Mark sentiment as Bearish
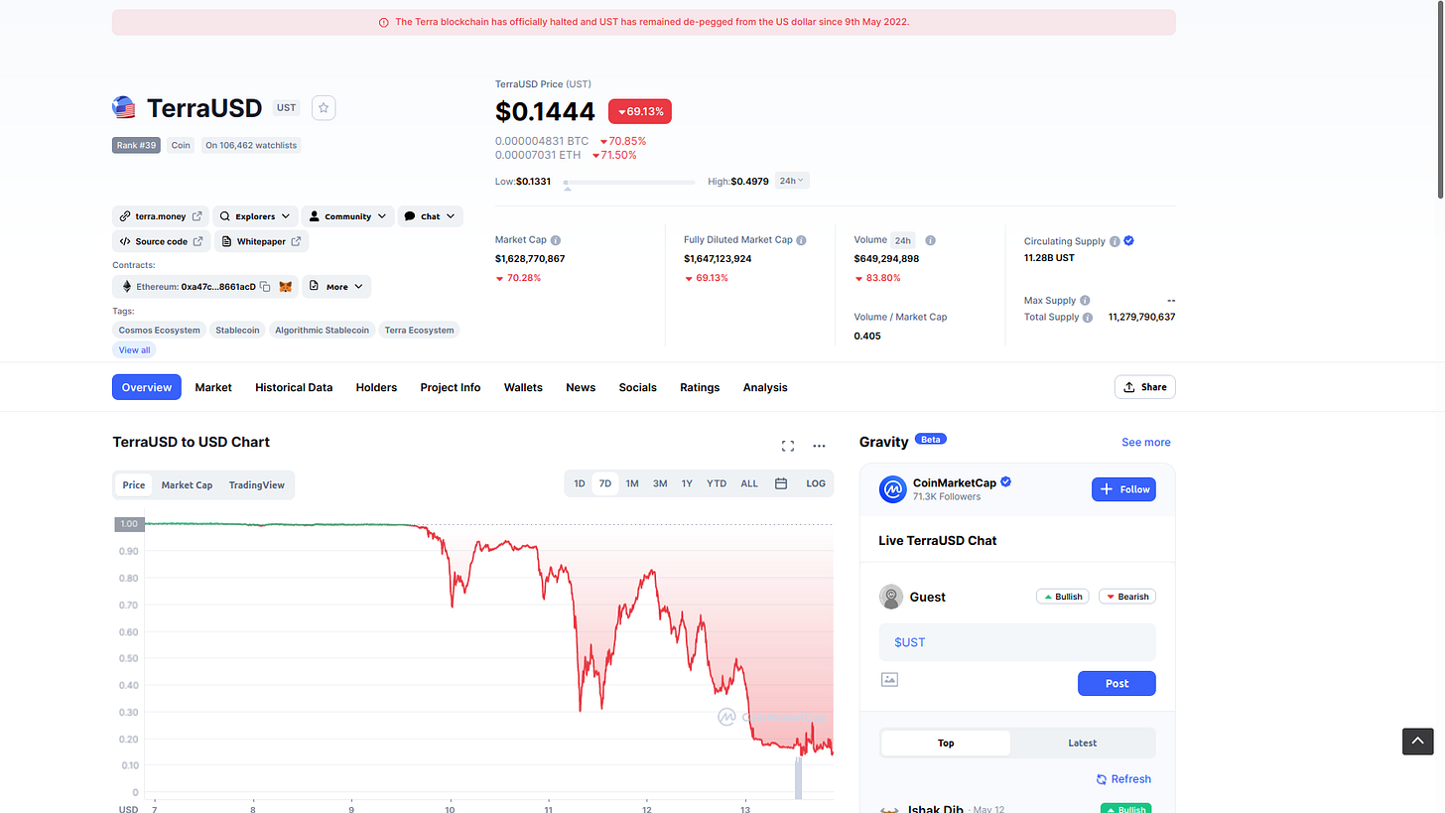This screenshot has height=813, width=1445. coord(1126,597)
